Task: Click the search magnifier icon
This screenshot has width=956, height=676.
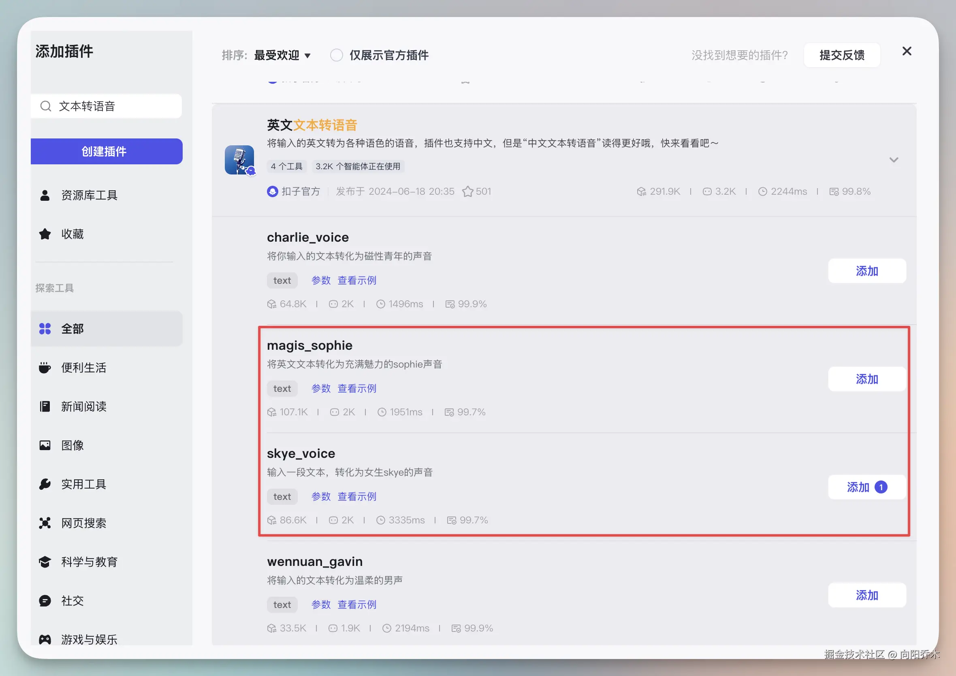Action: pos(46,106)
